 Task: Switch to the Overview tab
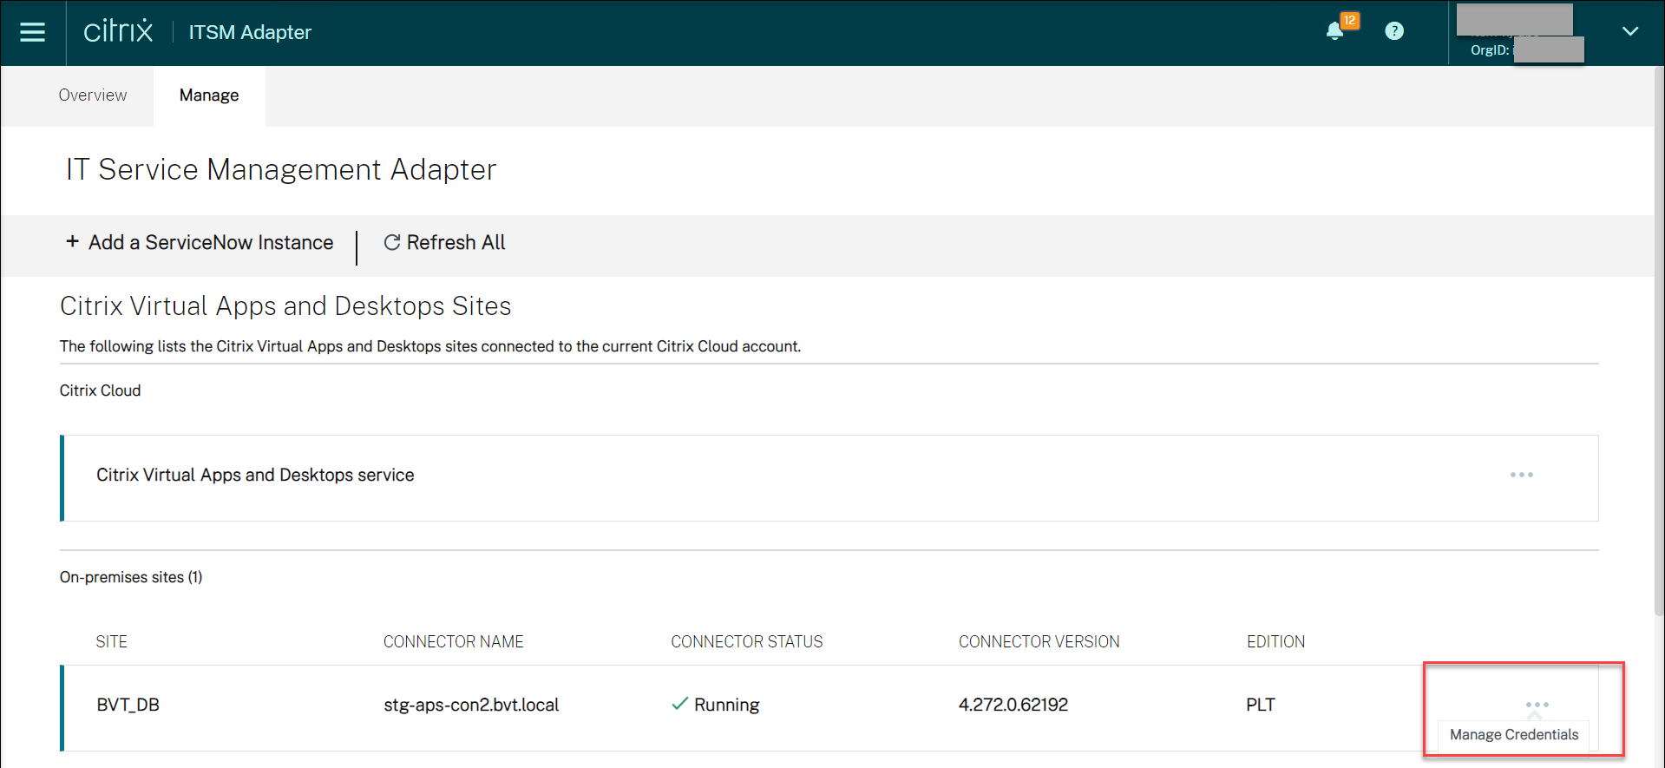pyautogui.click(x=93, y=95)
